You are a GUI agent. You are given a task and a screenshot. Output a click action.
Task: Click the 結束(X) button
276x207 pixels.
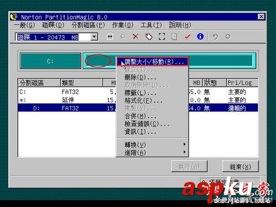coord(241,167)
